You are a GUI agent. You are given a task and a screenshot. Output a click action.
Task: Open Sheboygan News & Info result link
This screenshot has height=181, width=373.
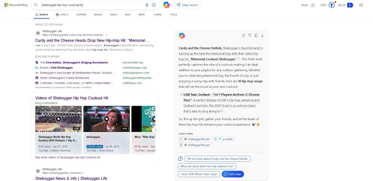click(71, 178)
